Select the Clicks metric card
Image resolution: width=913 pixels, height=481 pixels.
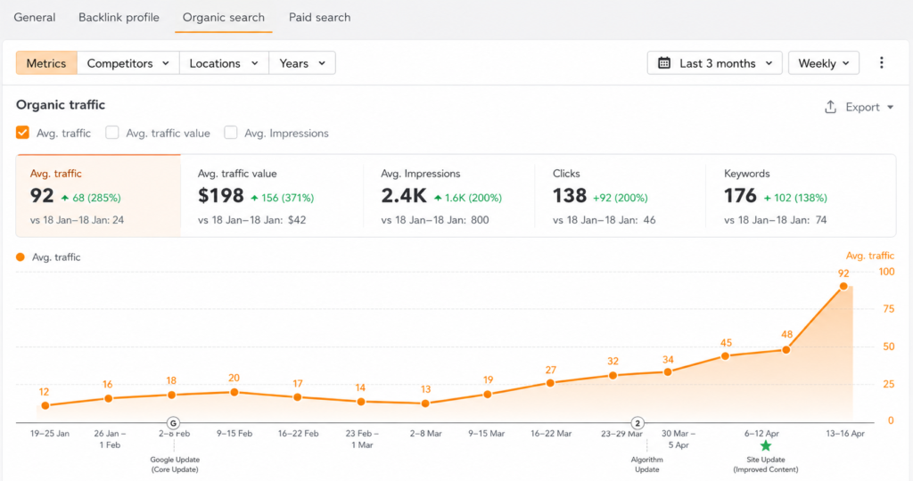pyautogui.click(x=620, y=196)
